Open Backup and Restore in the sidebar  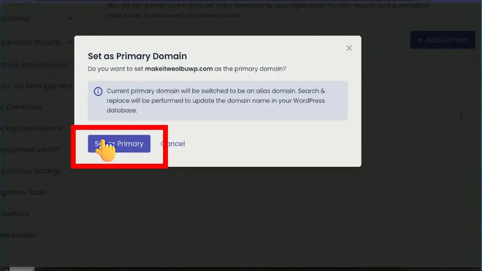[x=31, y=128]
